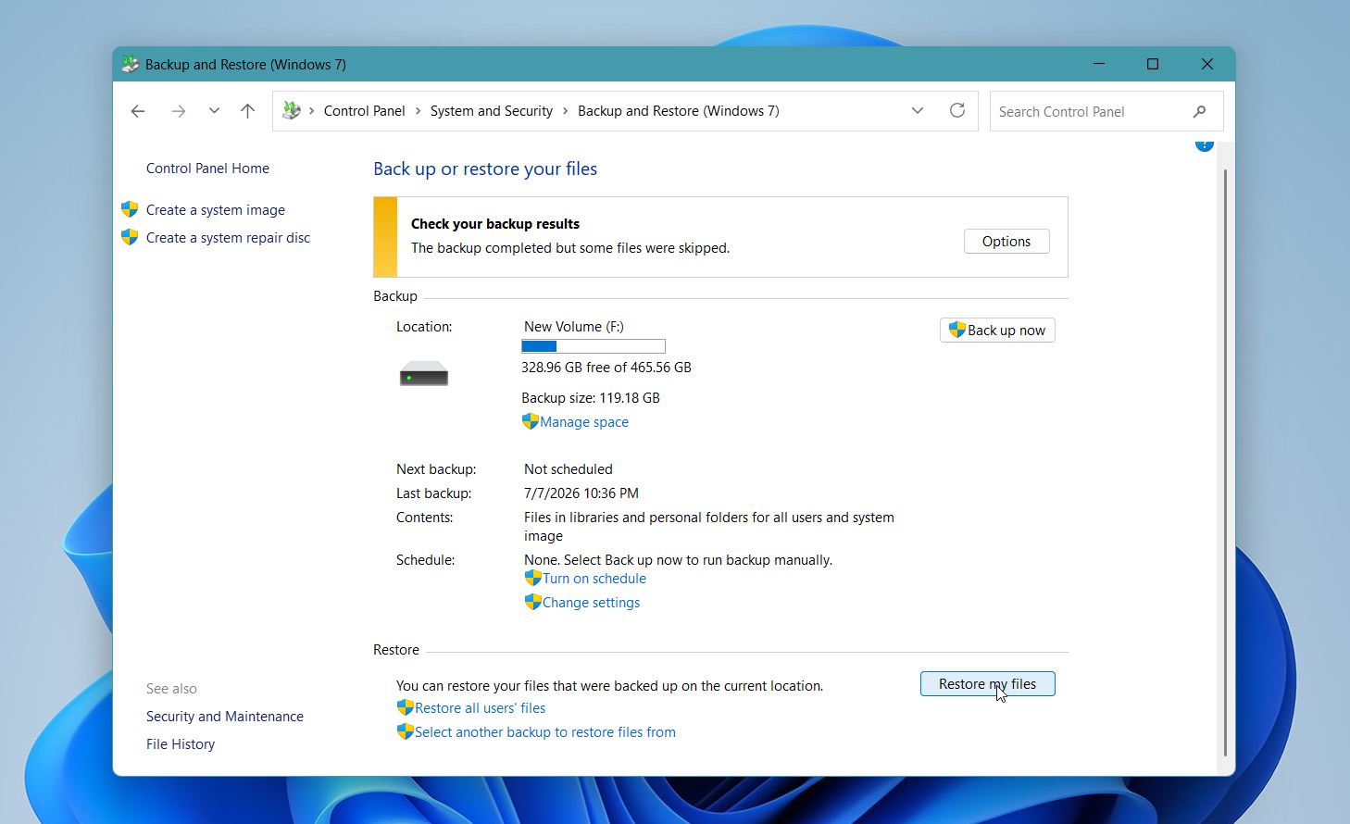Open Change settings link
The image size is (1350, 824).
591,603
